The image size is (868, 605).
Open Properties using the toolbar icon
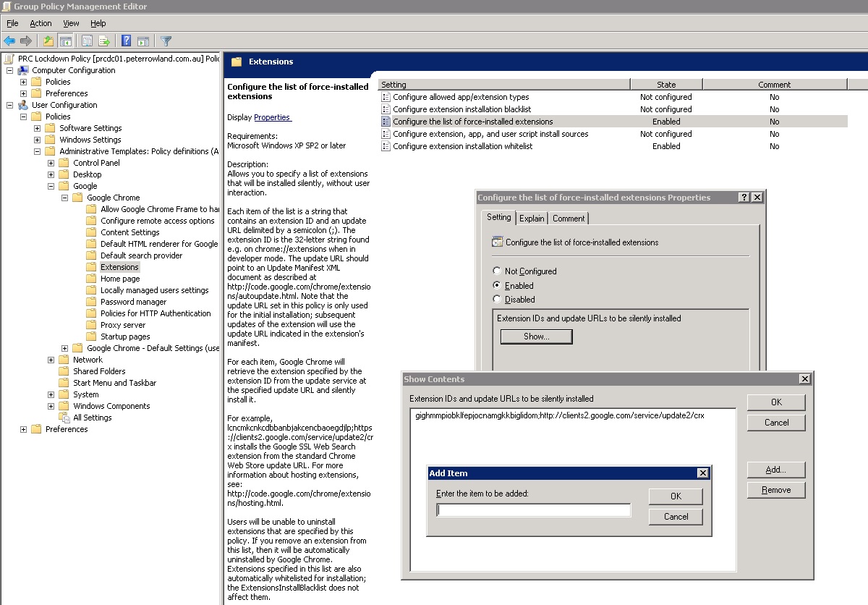click(86, 41)
